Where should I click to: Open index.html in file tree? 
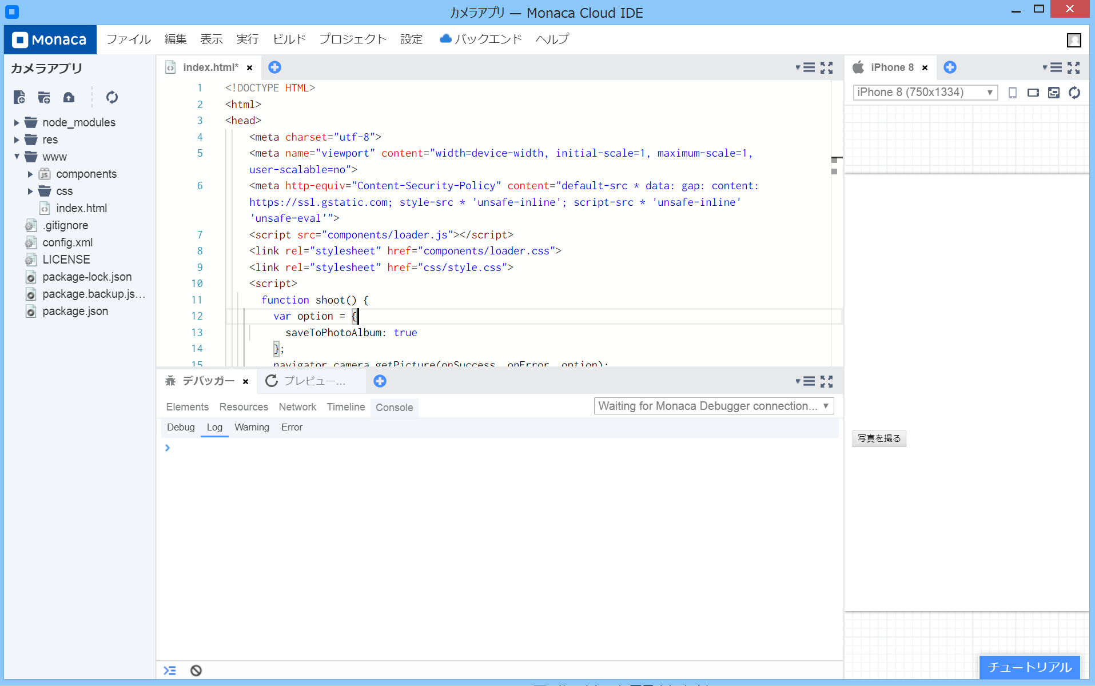click(81, 208)
